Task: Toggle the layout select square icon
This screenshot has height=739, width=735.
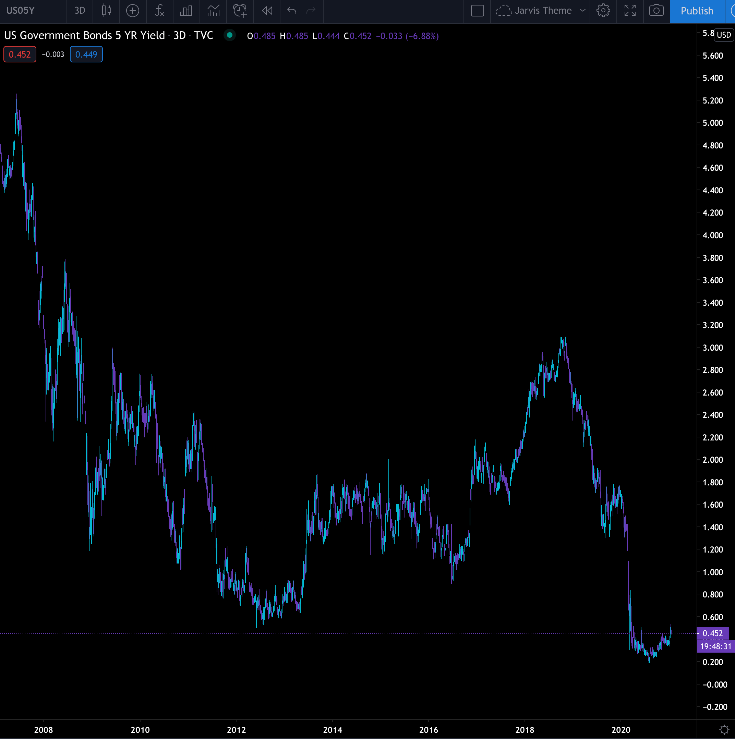Action: [477, 10]
